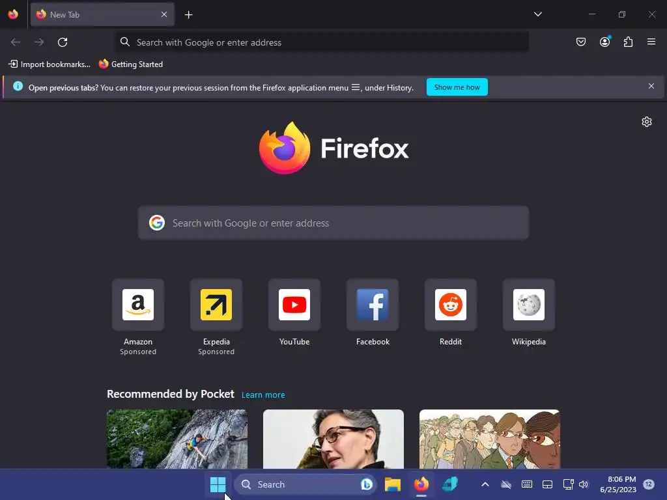Open the volume speaker tray icon
This screenshot has width=667, height=500.
[583, 484]
